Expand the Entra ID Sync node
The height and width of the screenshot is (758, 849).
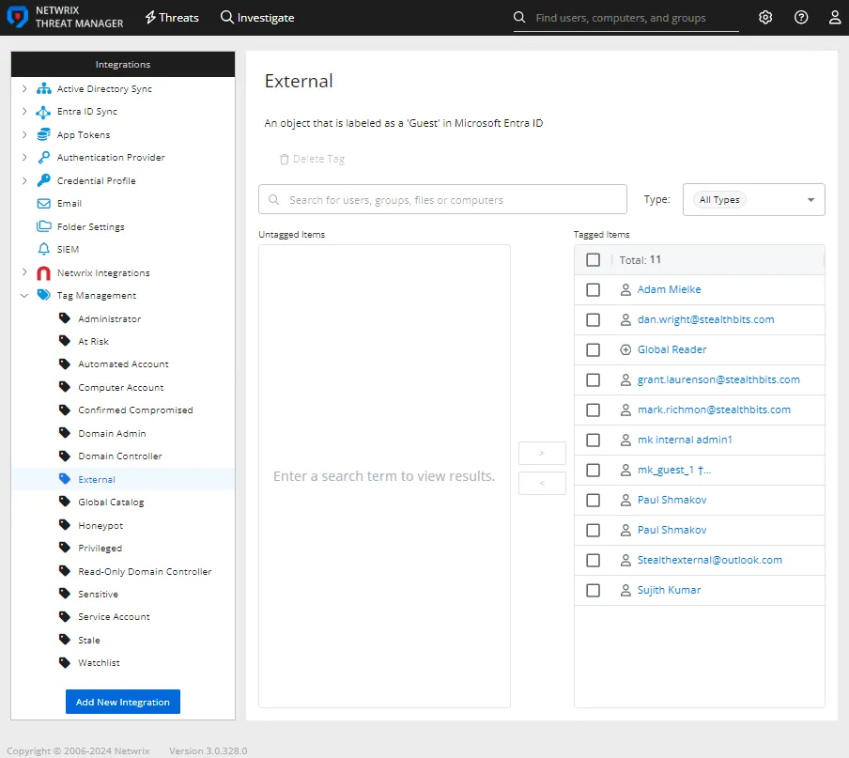click(x=24, y=111)
